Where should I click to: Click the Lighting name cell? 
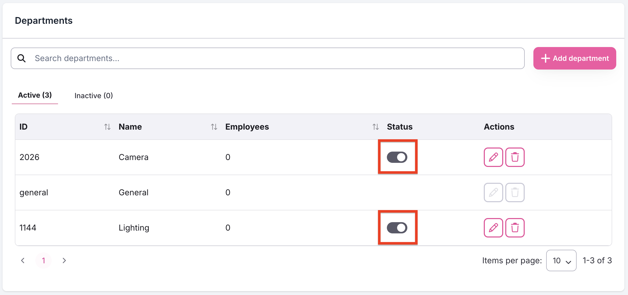click(x=134, y=228)
